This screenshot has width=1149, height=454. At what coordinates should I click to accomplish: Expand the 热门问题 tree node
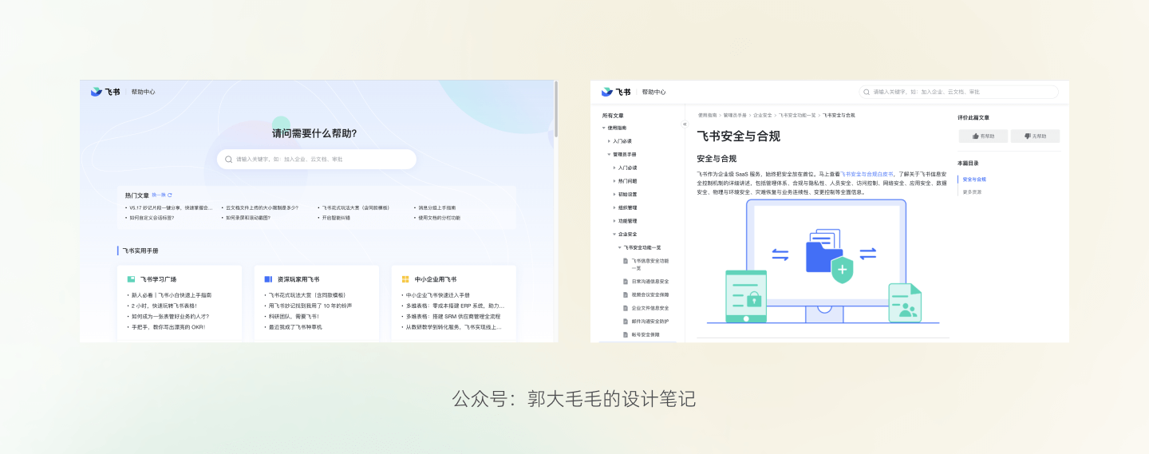pos(614,181)
